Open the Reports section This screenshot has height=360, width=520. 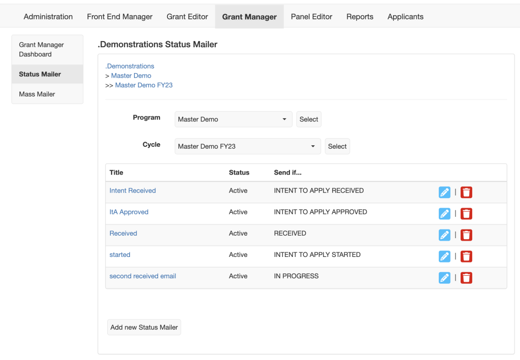(360, 16)
